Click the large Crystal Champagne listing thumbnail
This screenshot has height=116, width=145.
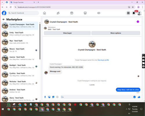coord(92,44)
